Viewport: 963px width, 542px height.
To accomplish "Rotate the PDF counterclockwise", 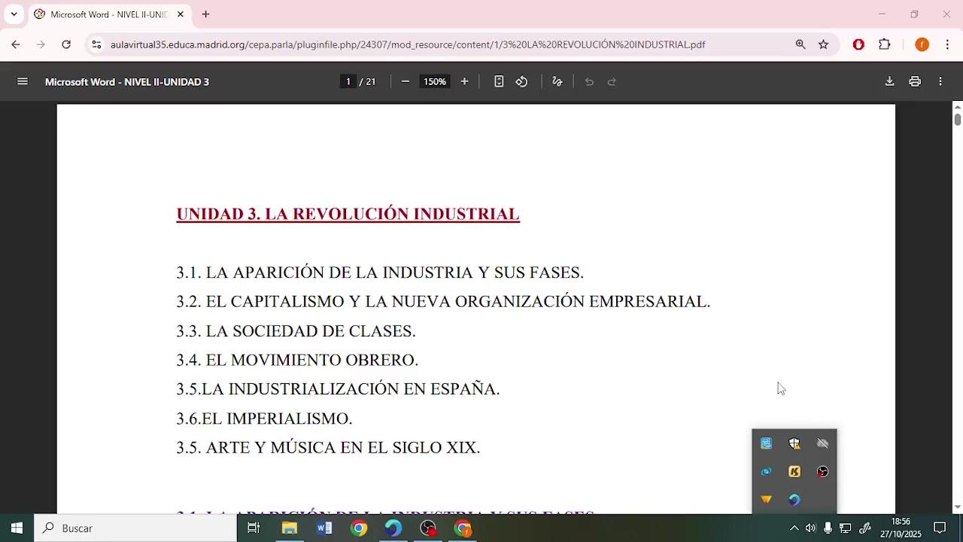I will pyautogui.click(x=521, y=81).
